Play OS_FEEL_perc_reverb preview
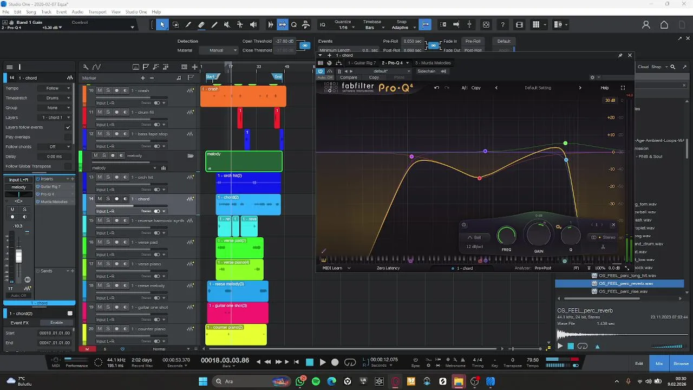Screen dimensions: 693x390 coord(560,346)
